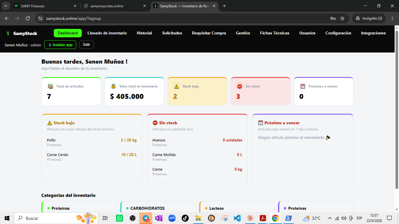Focus the Windows Buscar search box
399x224 pixels.
(56, 218)
